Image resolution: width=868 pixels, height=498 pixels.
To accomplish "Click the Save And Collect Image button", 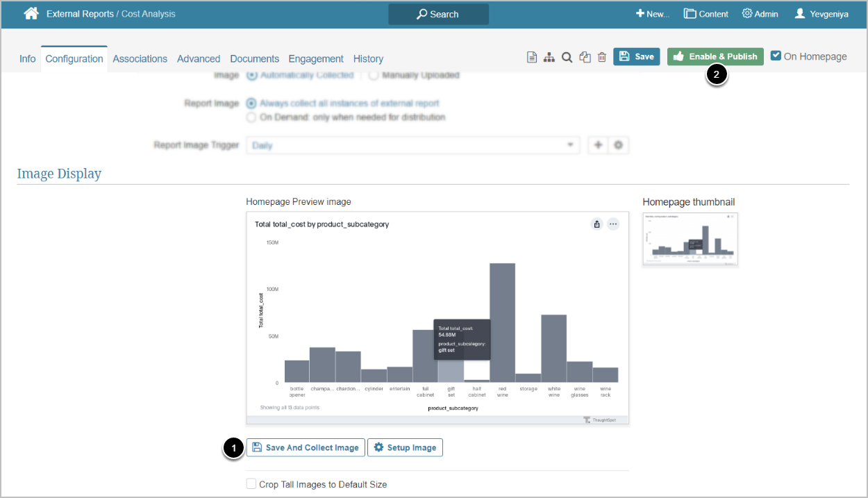I will click(305, 447).
